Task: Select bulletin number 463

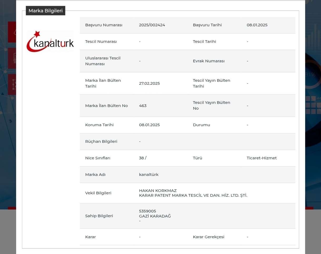Action: [143, 106]
